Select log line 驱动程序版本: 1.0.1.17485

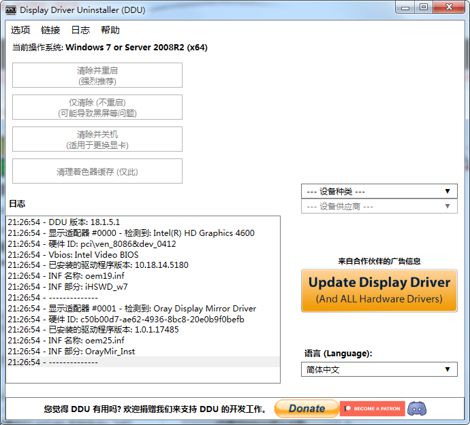[x=143, y=330]
